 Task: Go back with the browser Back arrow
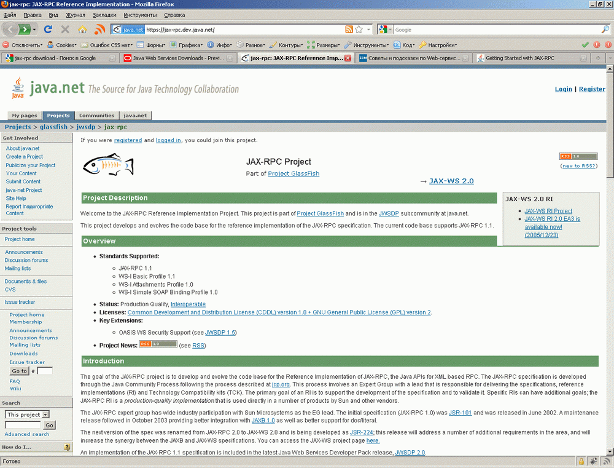[10, 30]
